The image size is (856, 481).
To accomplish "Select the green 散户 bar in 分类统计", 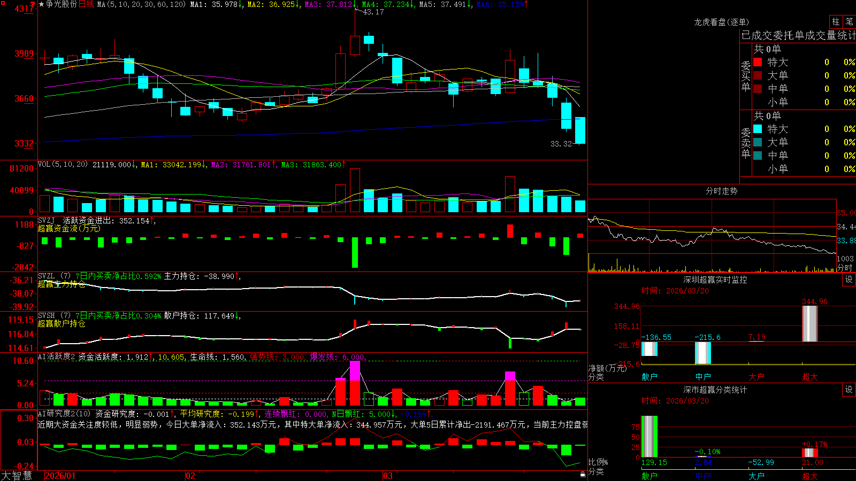I will coord(649,437).
